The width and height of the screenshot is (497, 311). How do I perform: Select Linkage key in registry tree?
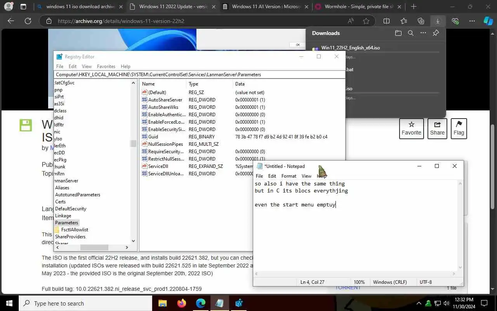(x=63, y=216)
